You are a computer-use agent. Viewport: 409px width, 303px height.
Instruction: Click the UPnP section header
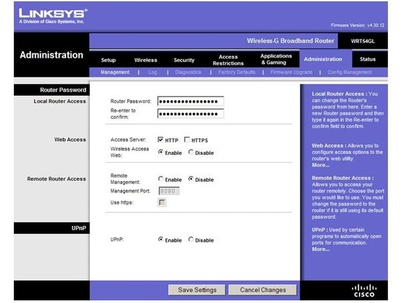(79, 228)
